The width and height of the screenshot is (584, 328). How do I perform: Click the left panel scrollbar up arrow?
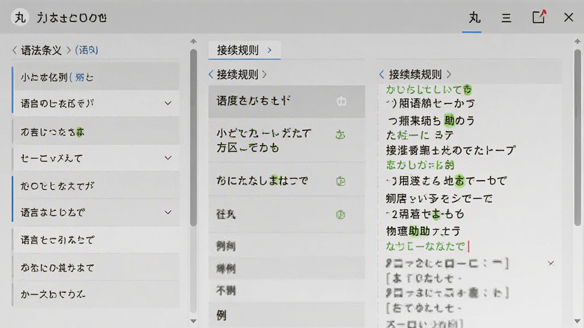[x=193, y=41]
